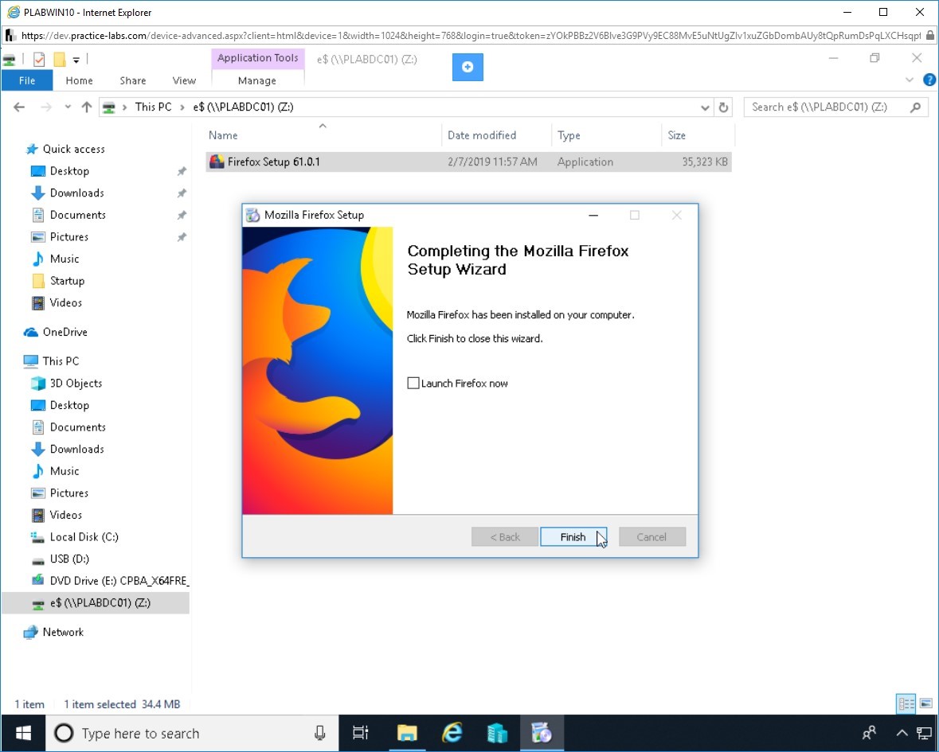Click the Cortana microphone icon
The height and width of the screenshot is (752, 939).
tap(320, 733)
